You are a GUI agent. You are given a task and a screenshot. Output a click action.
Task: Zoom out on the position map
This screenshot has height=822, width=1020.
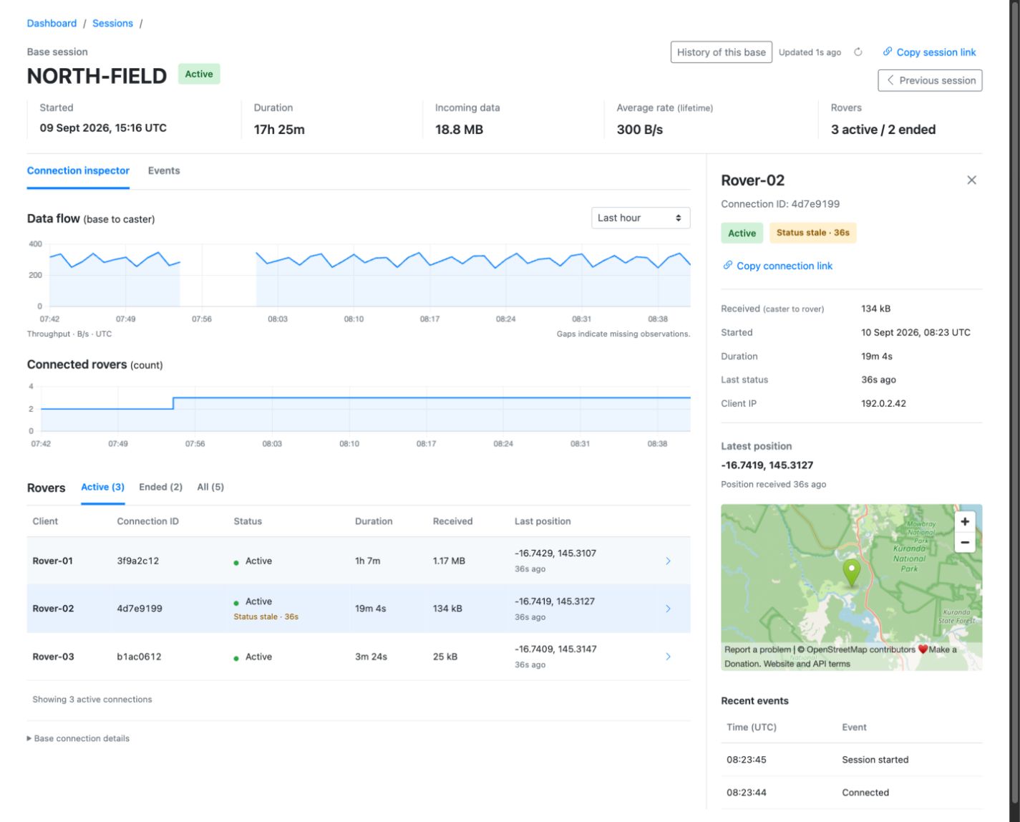pos(965,542)
